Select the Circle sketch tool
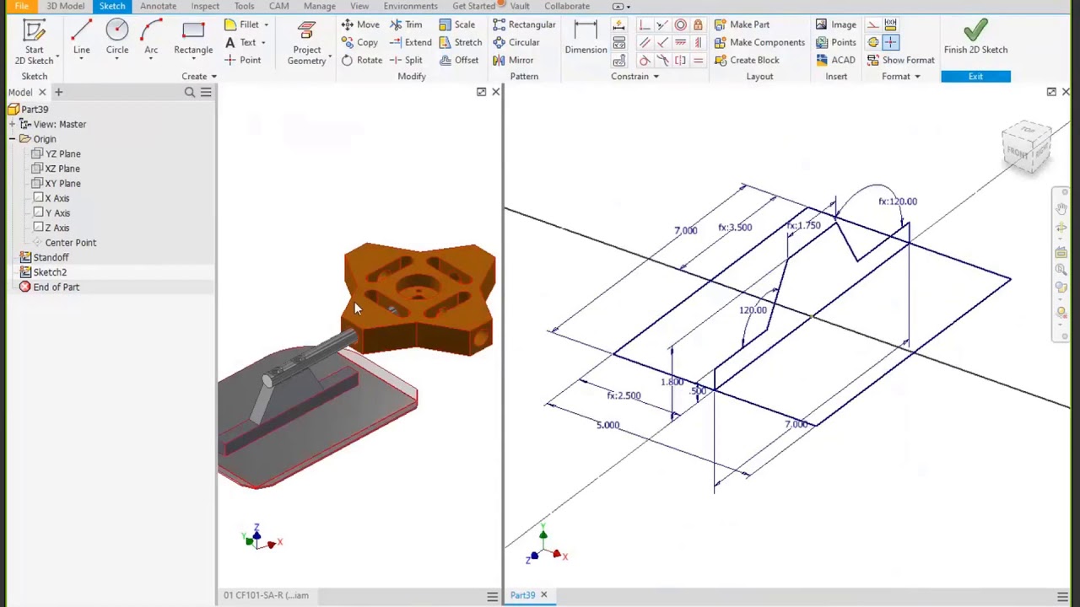Image resolution: width=1080 pixels, height=607 pixels. 117,39
